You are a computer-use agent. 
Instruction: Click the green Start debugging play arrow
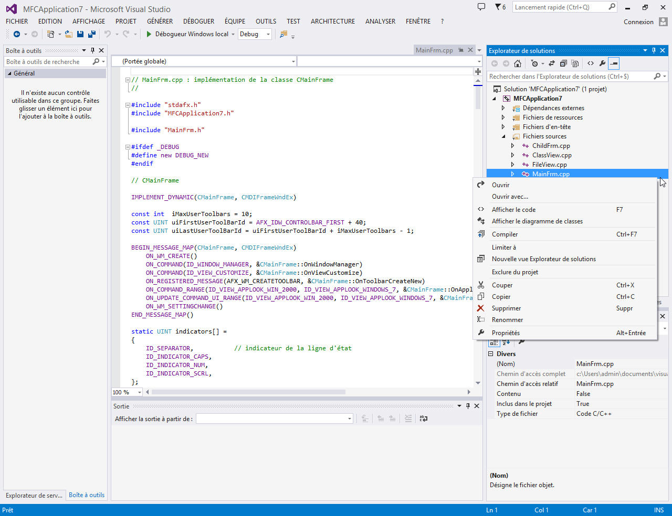149,34
